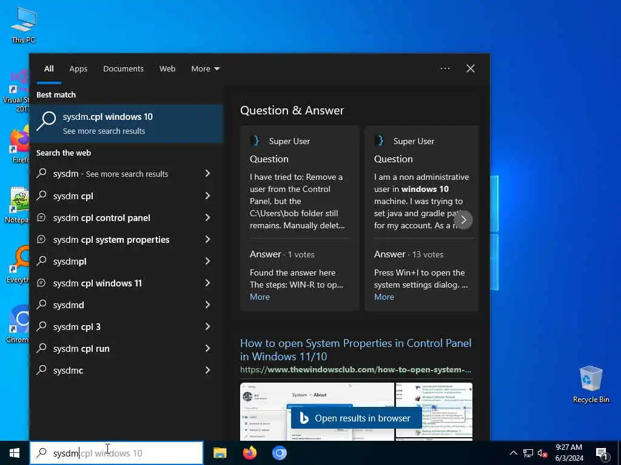The image size is (621, 465).
Task: Click the search box containing 'sysdm'
Action: tap(116, 453)
